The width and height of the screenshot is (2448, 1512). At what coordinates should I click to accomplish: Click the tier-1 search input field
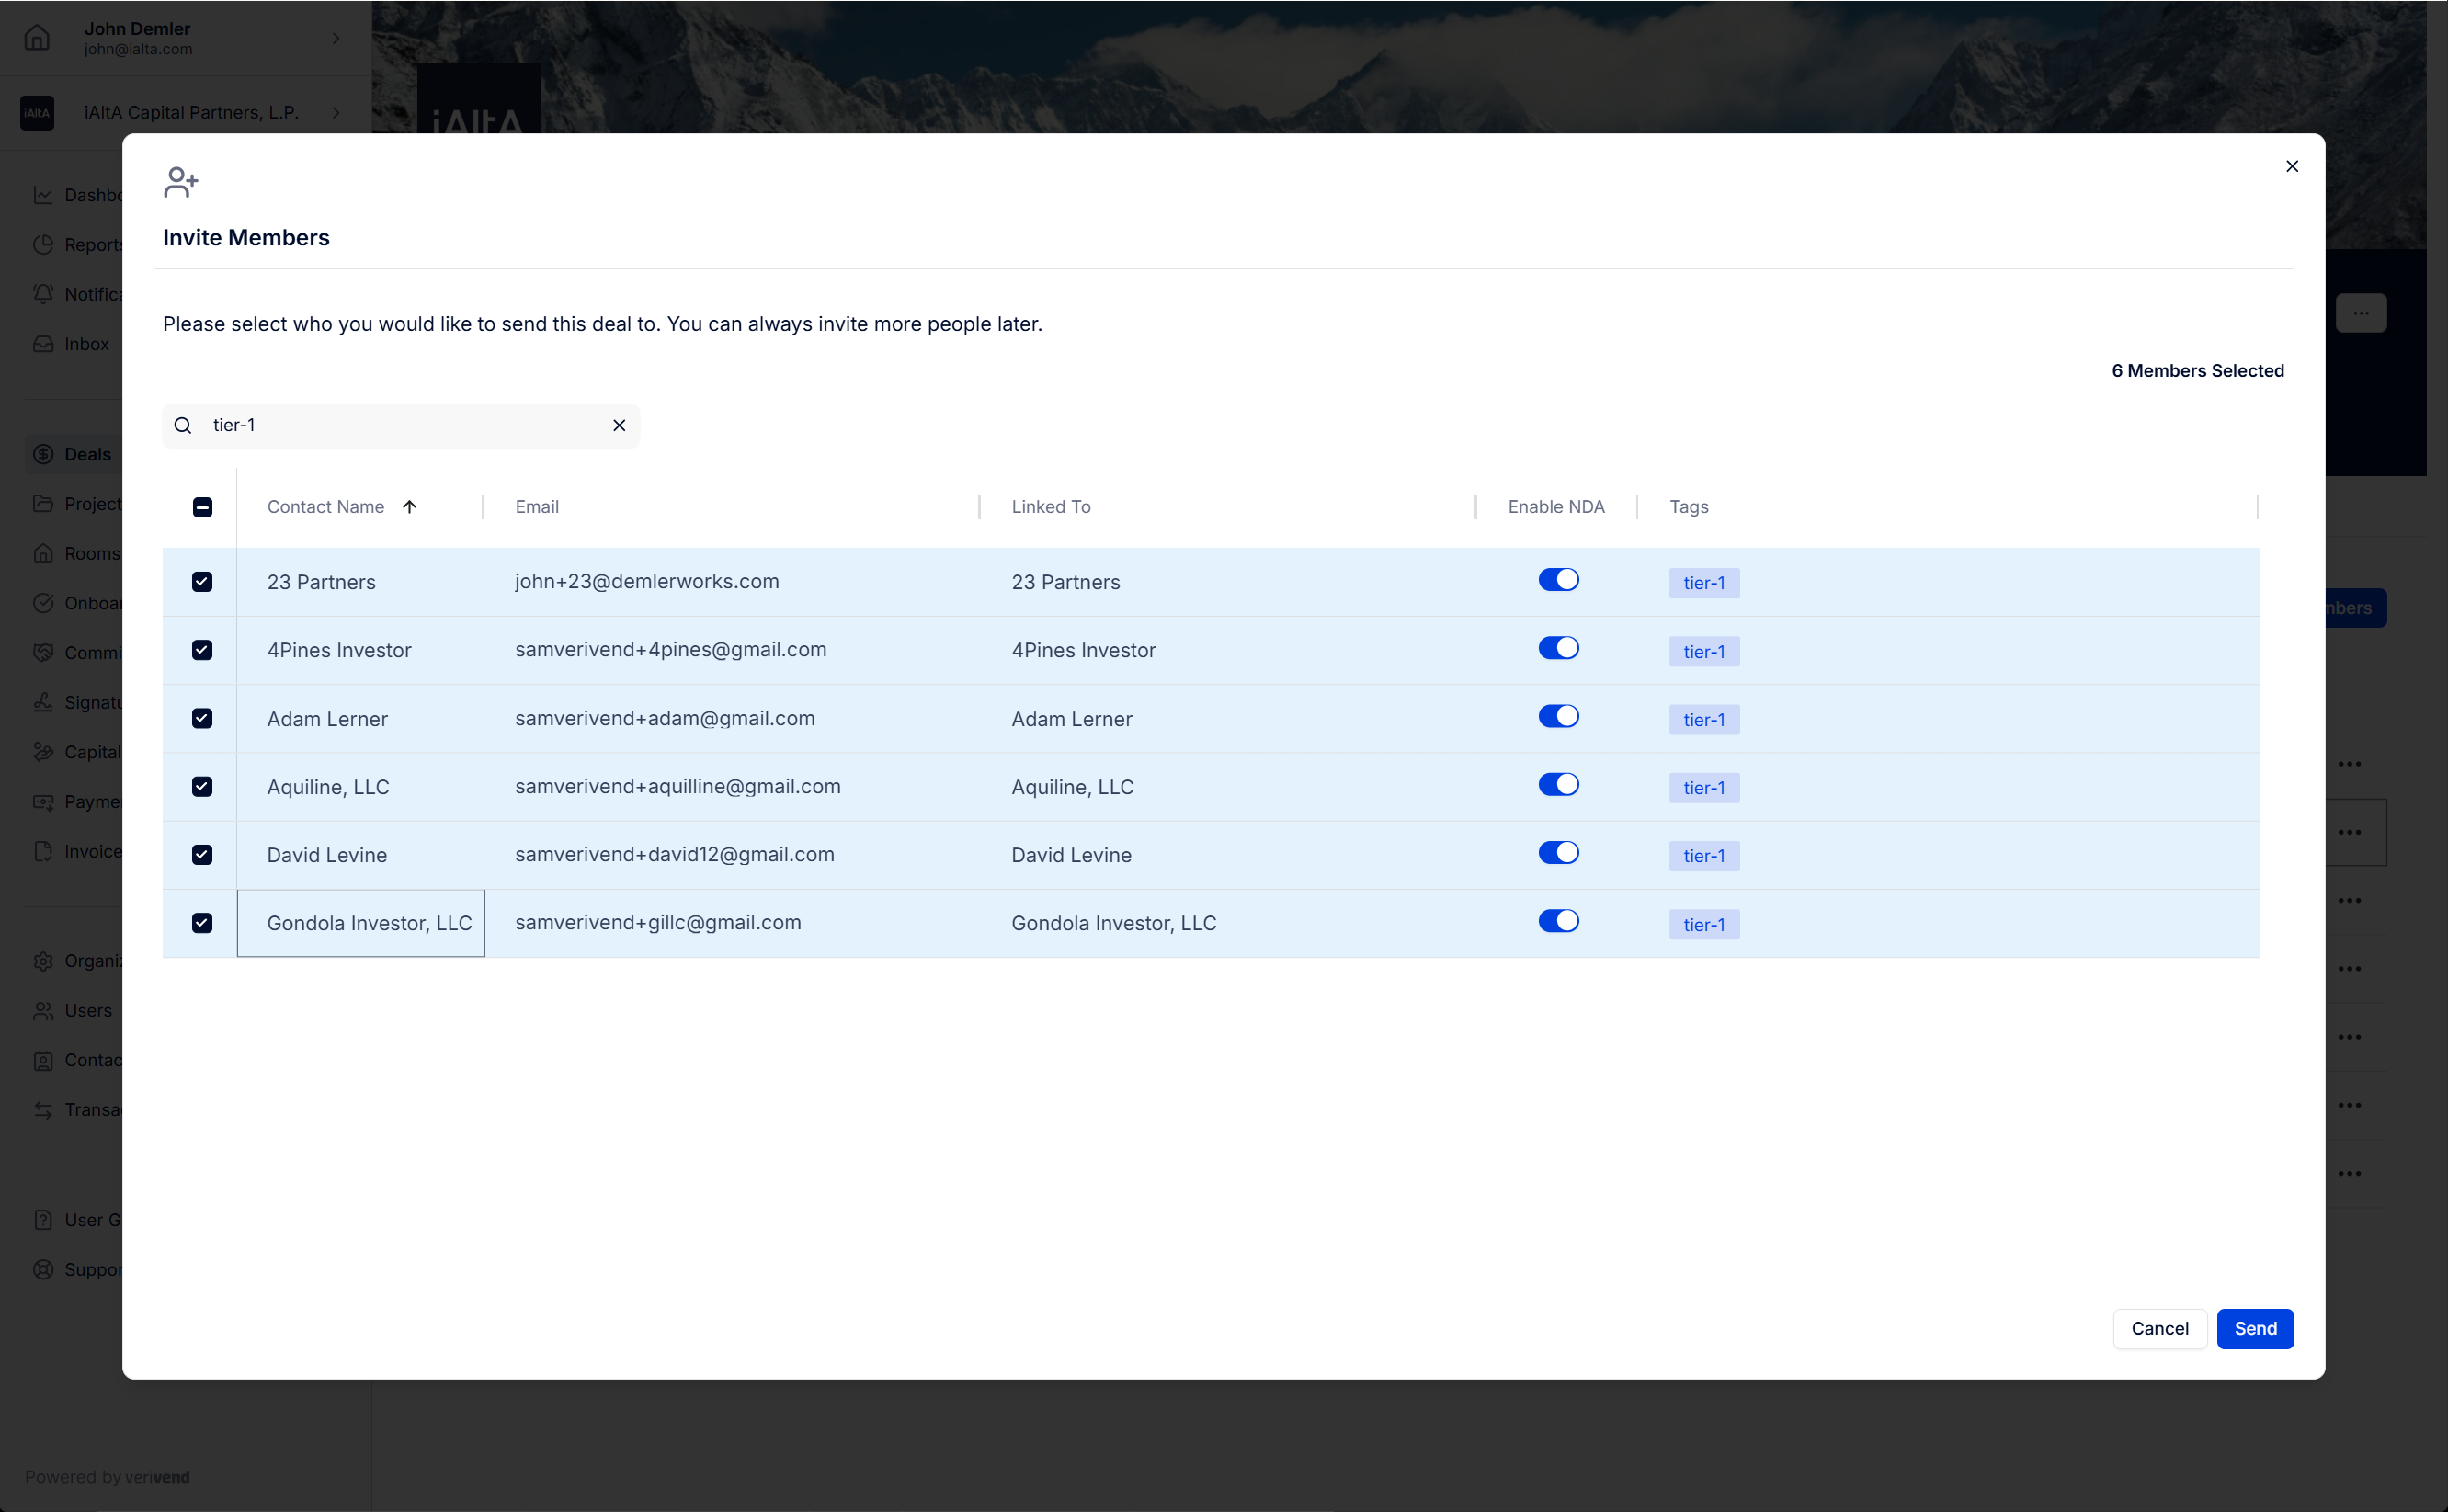click(x=402, y=425)
